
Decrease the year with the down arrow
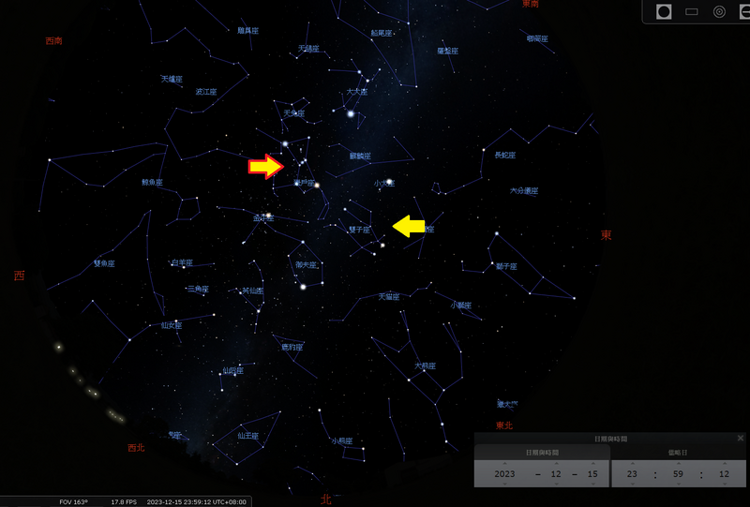click(505, 485)
